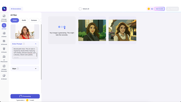Screen dimensions: 181x102
Task: Click the '1 generation =' text
Action: coord(20,100)
